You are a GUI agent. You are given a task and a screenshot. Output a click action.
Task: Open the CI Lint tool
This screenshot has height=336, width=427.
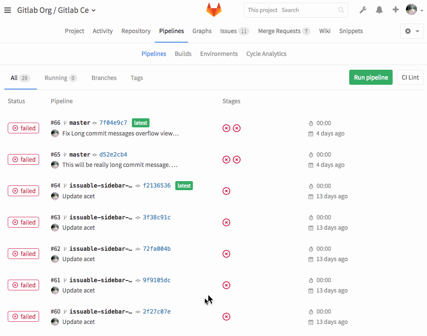tap(410, 77)
